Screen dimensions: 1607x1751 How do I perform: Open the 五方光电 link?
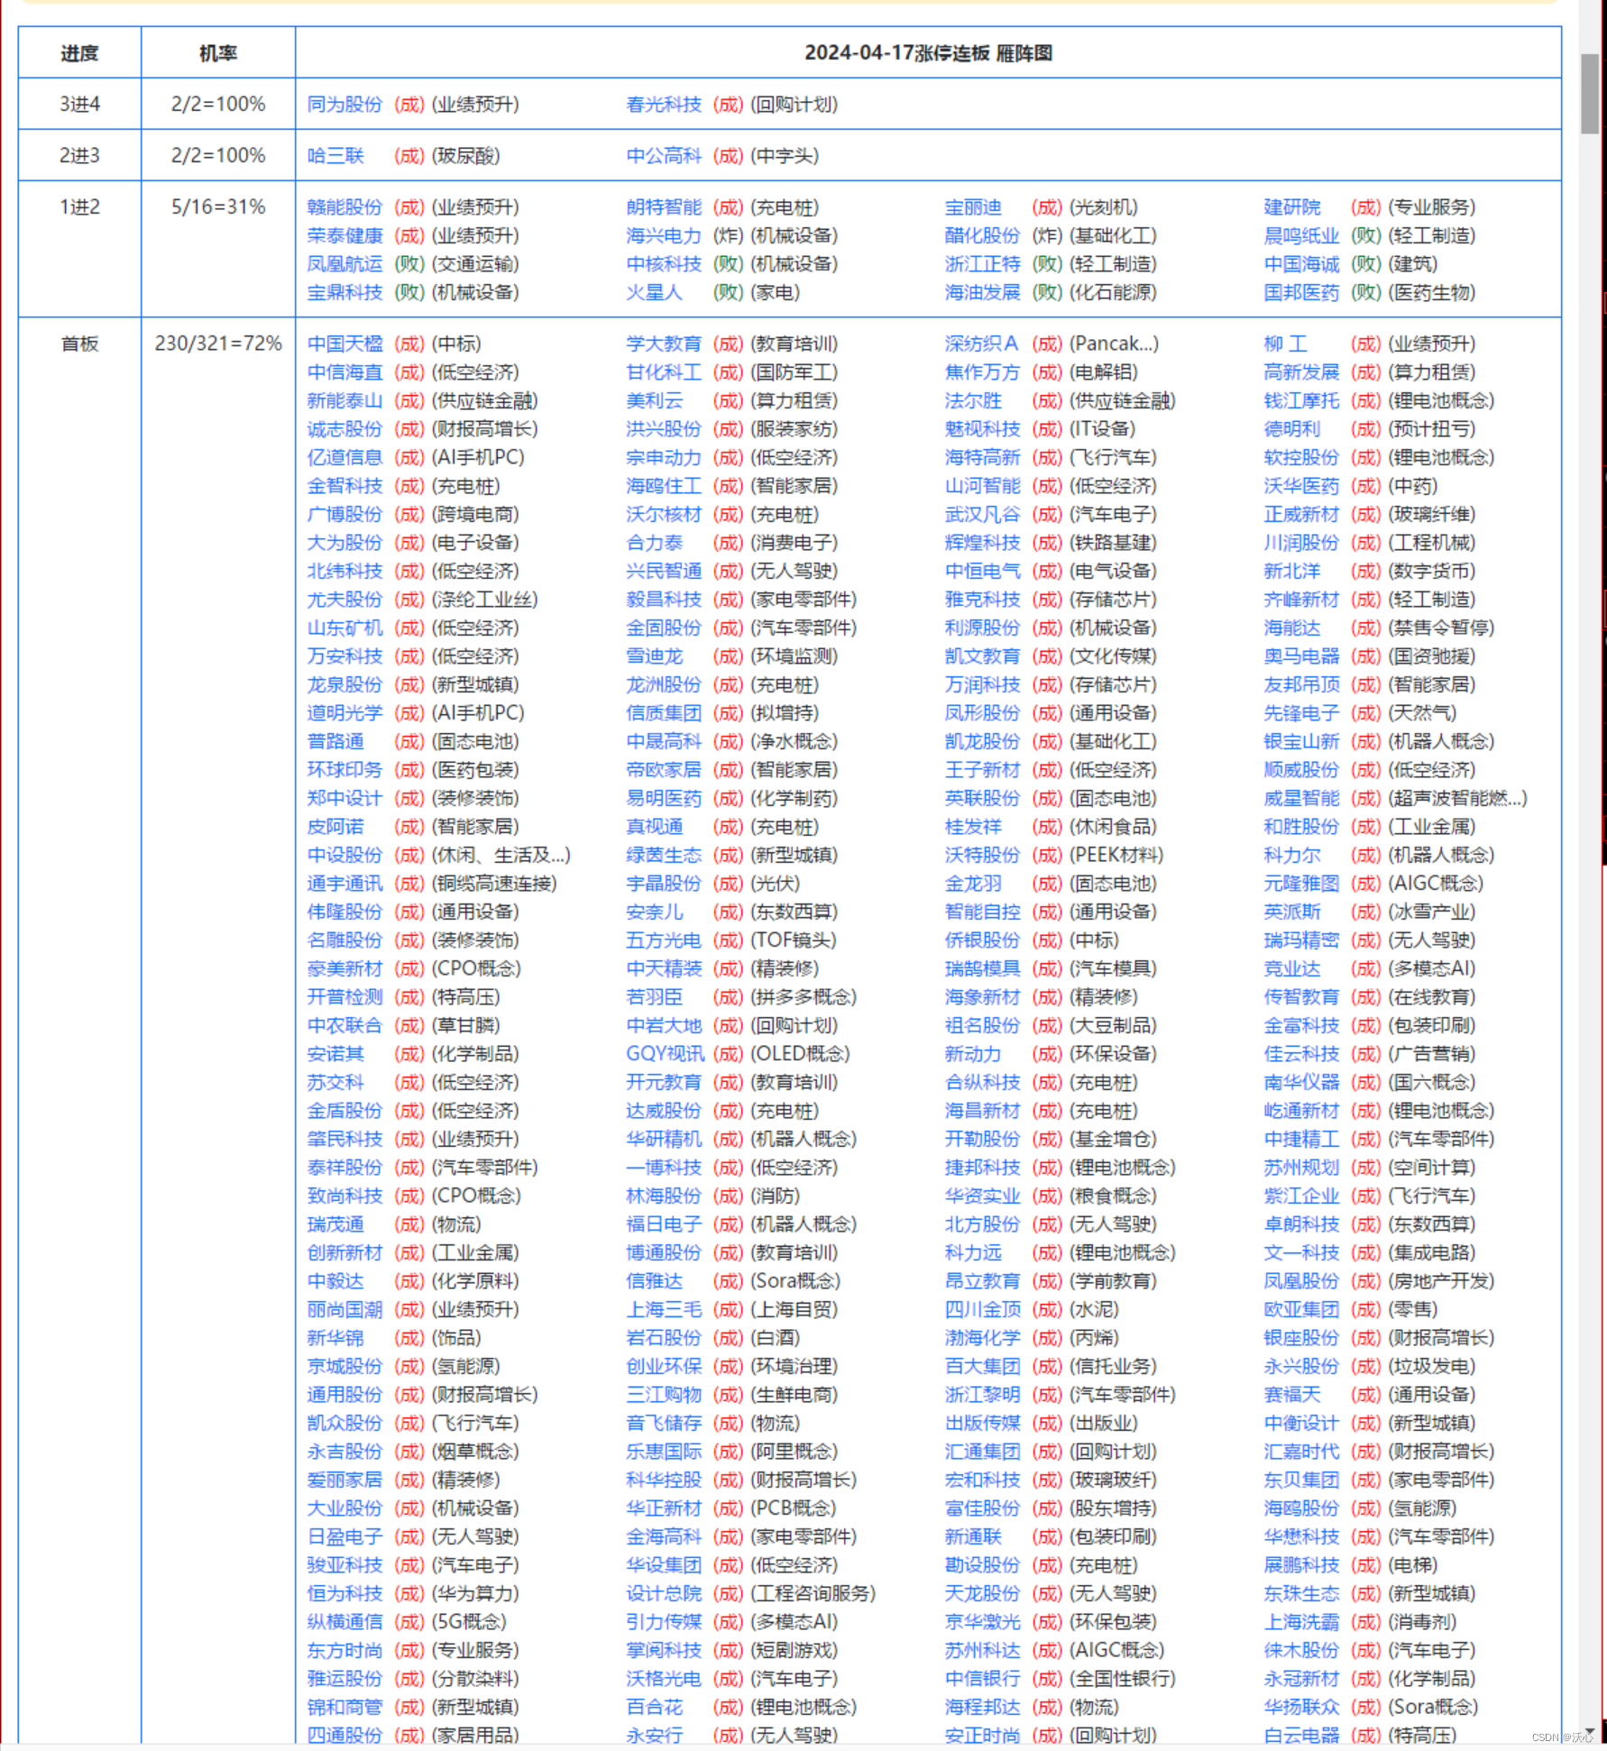(x=664, y=940)
